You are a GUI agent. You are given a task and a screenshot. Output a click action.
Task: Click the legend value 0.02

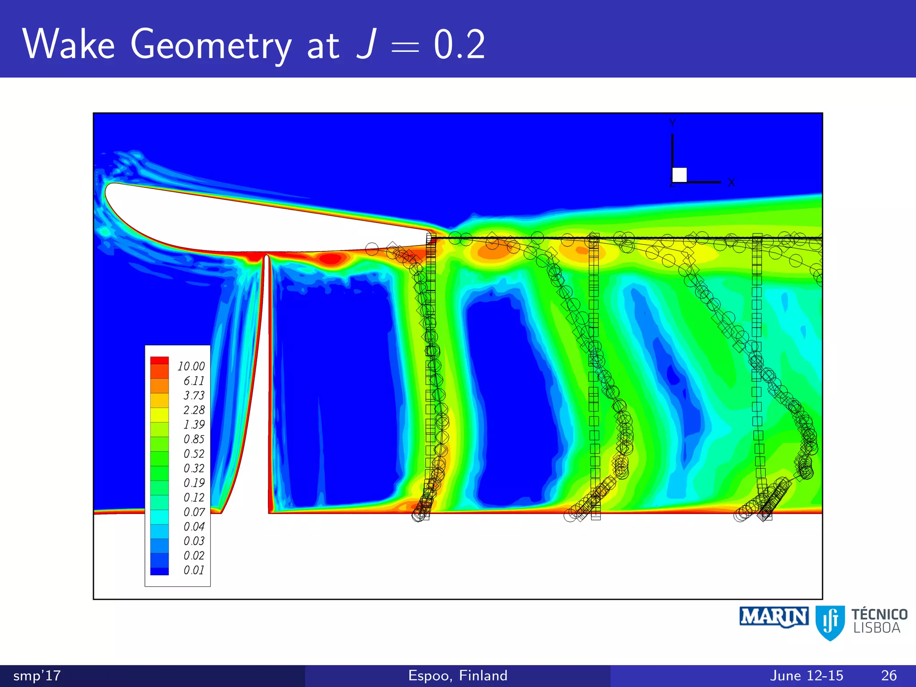tap(194, 556)
